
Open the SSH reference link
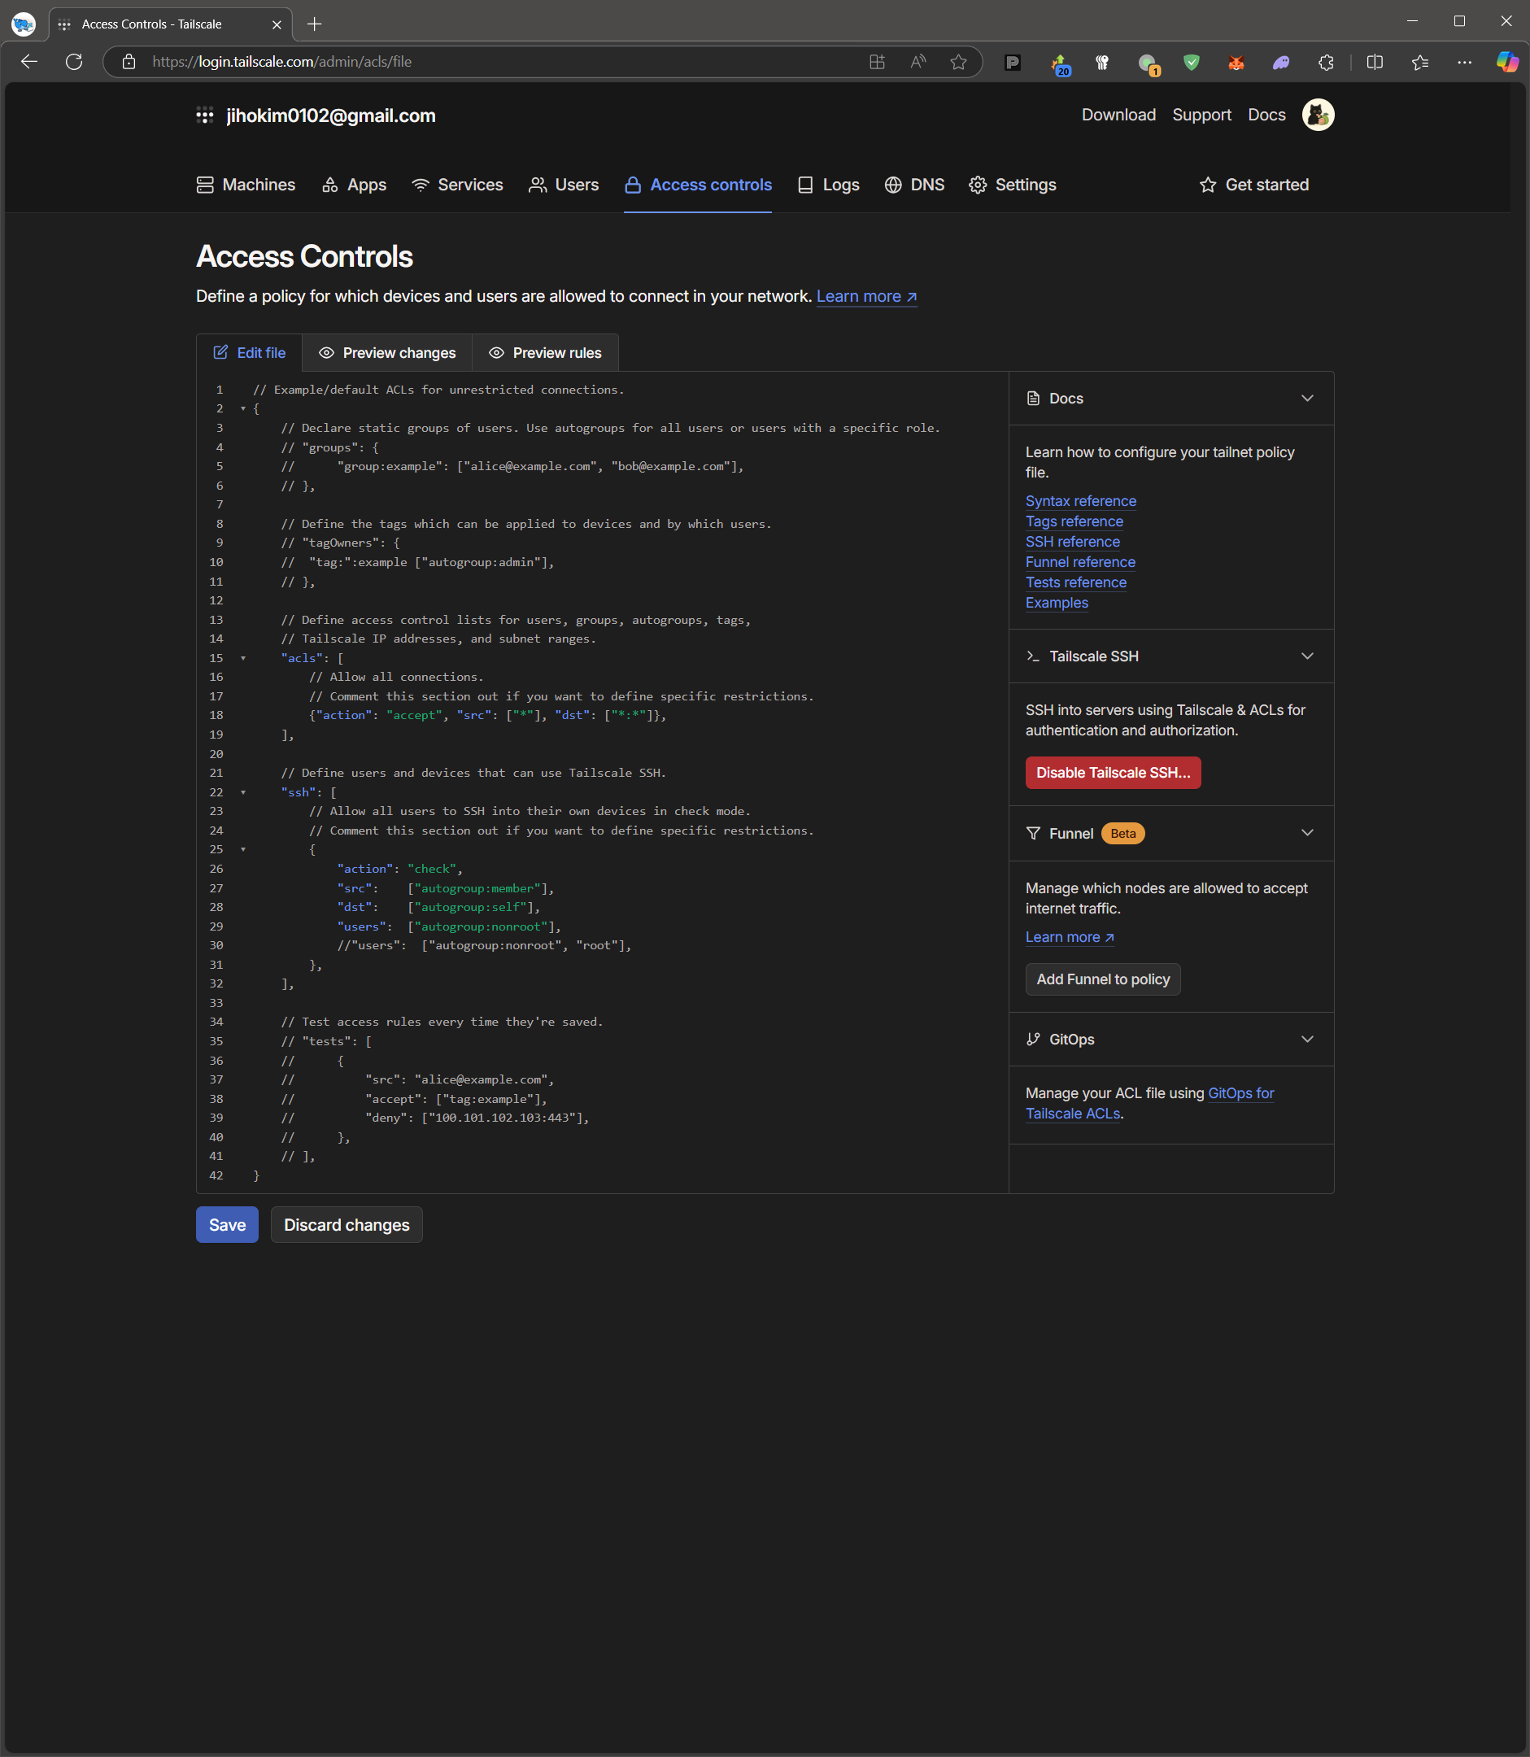click(1072, 542)
